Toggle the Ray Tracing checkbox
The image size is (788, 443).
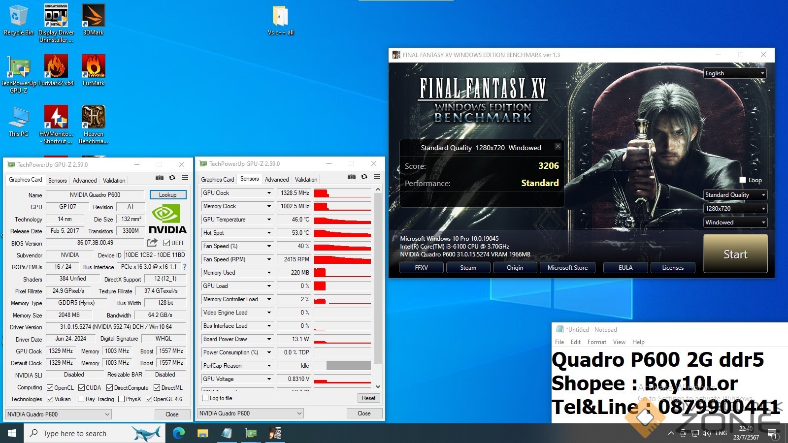81,399
